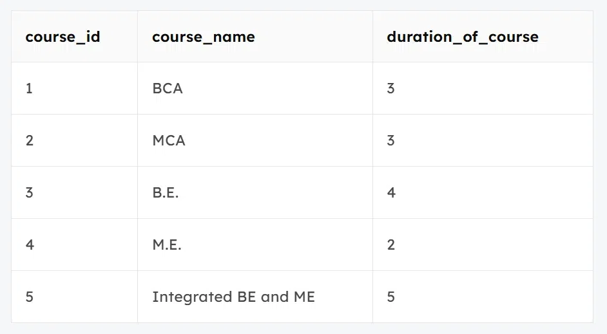607x334 pixels.
Task: Click the M.E. course name cell
Action: (x=167, y=245)
